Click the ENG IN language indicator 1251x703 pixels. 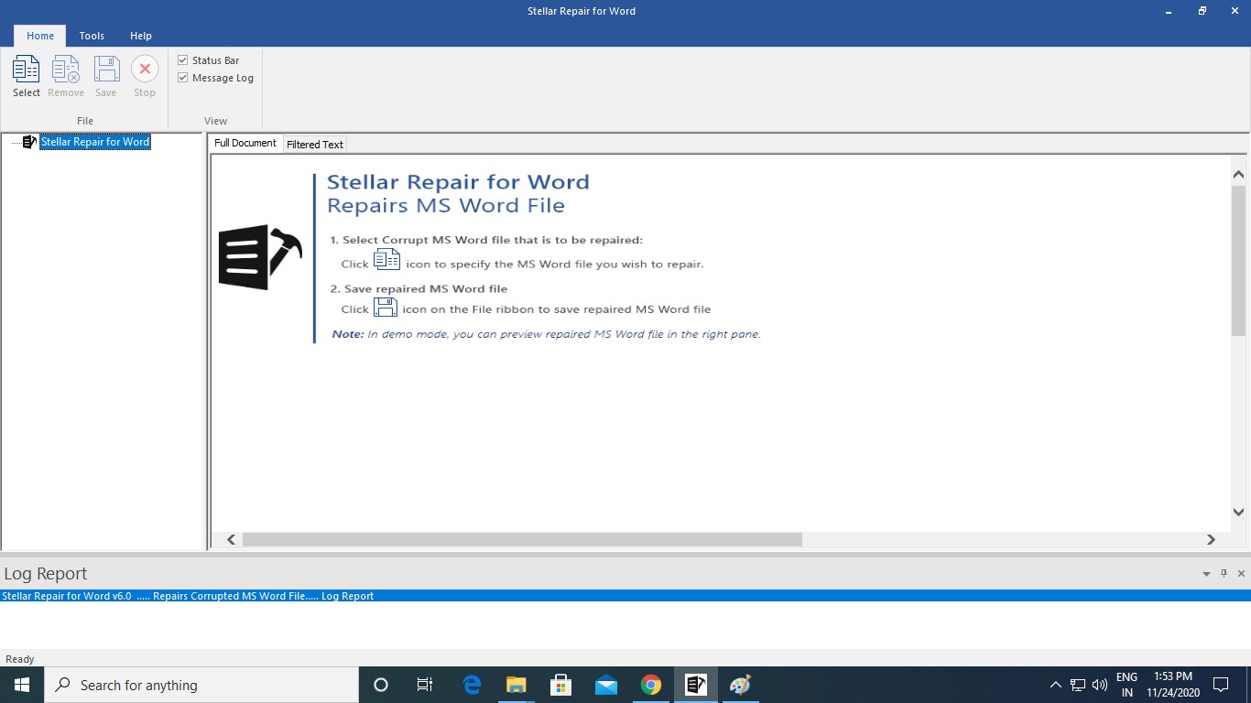click(x=1127, y=685)
